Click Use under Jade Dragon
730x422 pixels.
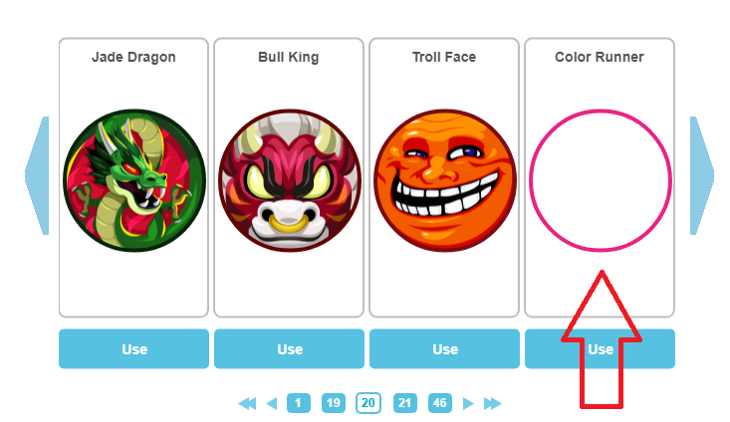[134, 349]
